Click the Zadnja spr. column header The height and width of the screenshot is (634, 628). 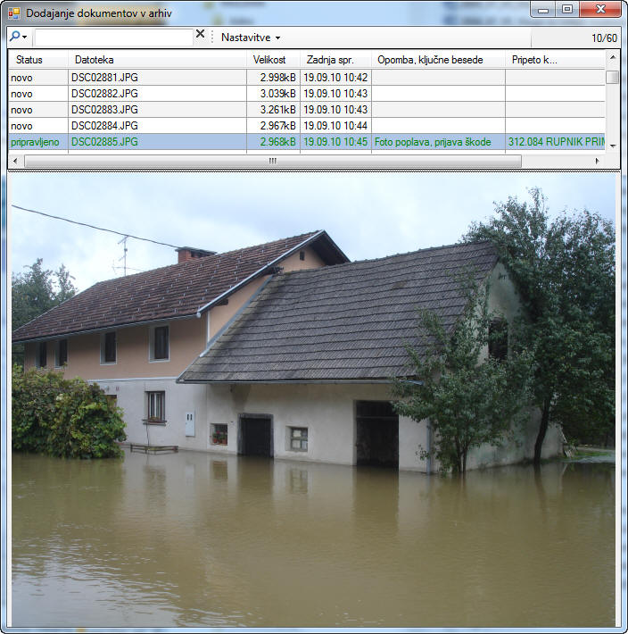click(335, 60)
